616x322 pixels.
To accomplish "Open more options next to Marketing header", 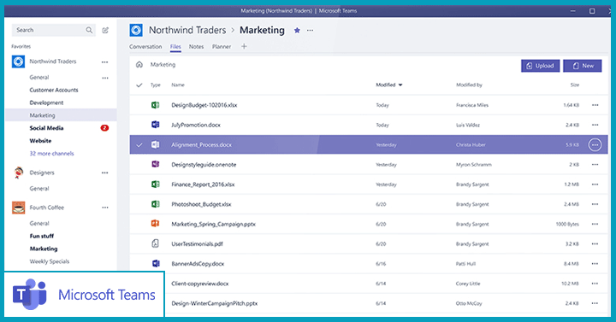I will tap(311, 30).
